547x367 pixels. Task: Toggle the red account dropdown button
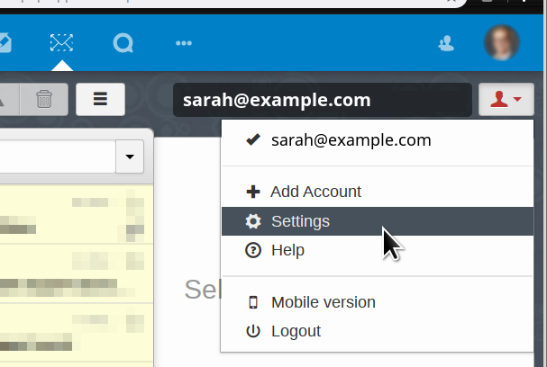click(x=506, y=99)
